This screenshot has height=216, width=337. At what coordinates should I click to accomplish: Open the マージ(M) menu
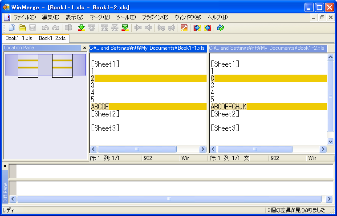tap(100, 17)
